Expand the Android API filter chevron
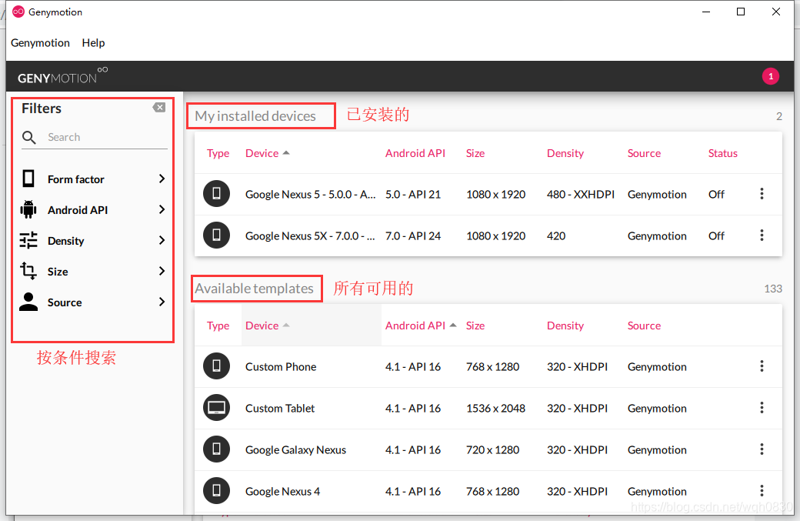 162,209
